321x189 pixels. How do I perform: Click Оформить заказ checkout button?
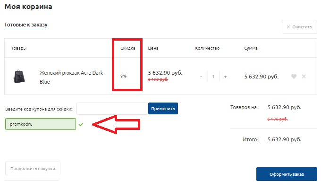coord(287,174)
